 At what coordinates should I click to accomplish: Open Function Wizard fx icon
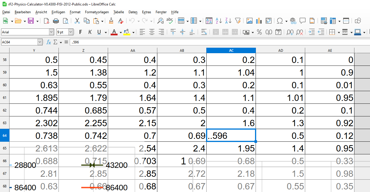coord(49,42)
